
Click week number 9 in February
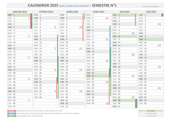[55, 91]
